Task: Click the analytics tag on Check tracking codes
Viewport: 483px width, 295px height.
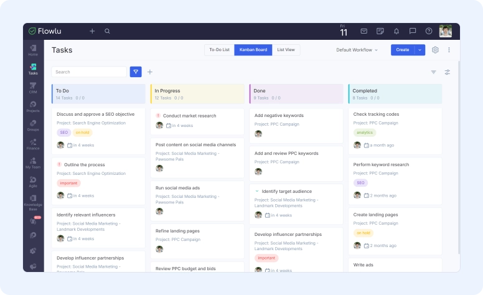Action: [365, 133]
